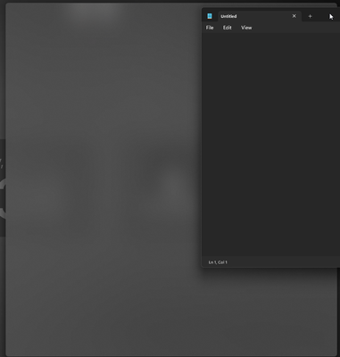Open the File menu

coord(210,28)
